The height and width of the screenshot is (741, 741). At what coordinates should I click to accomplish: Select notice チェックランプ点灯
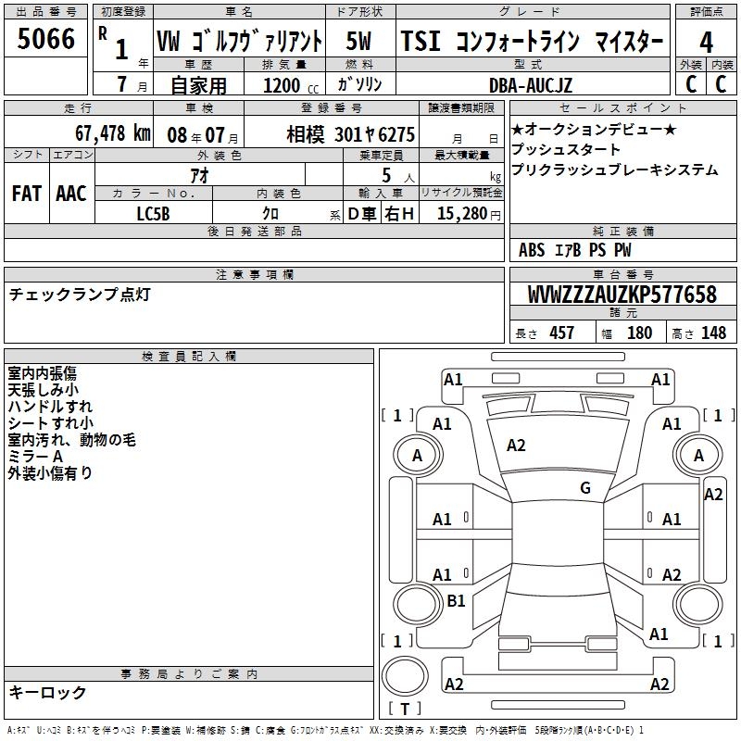point(80,295)
